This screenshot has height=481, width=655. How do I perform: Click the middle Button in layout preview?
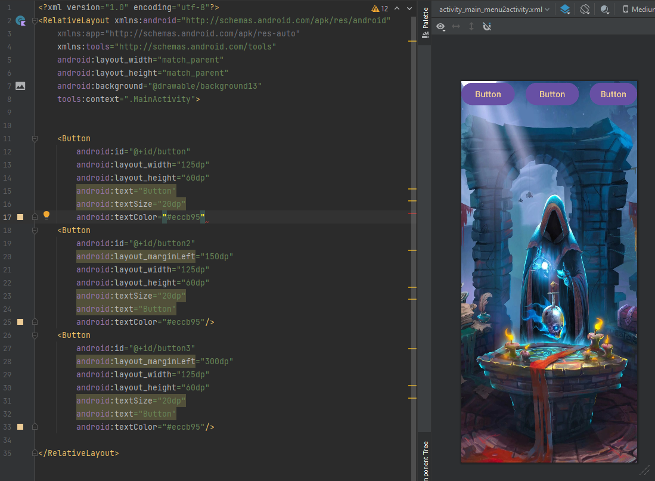point(552,94)
